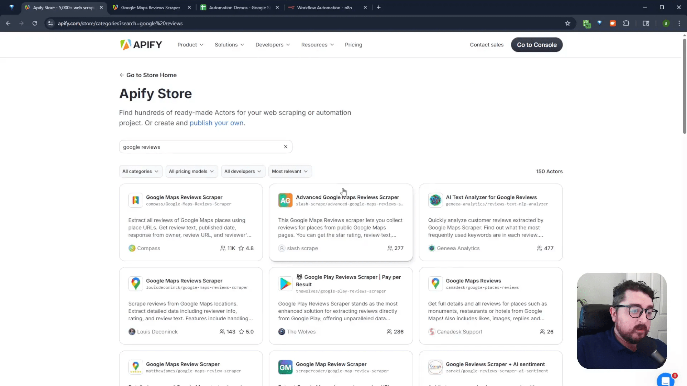Bookmark this page with star icon
The height and width of the screenshot is (386, 687).
click(567, 23)
